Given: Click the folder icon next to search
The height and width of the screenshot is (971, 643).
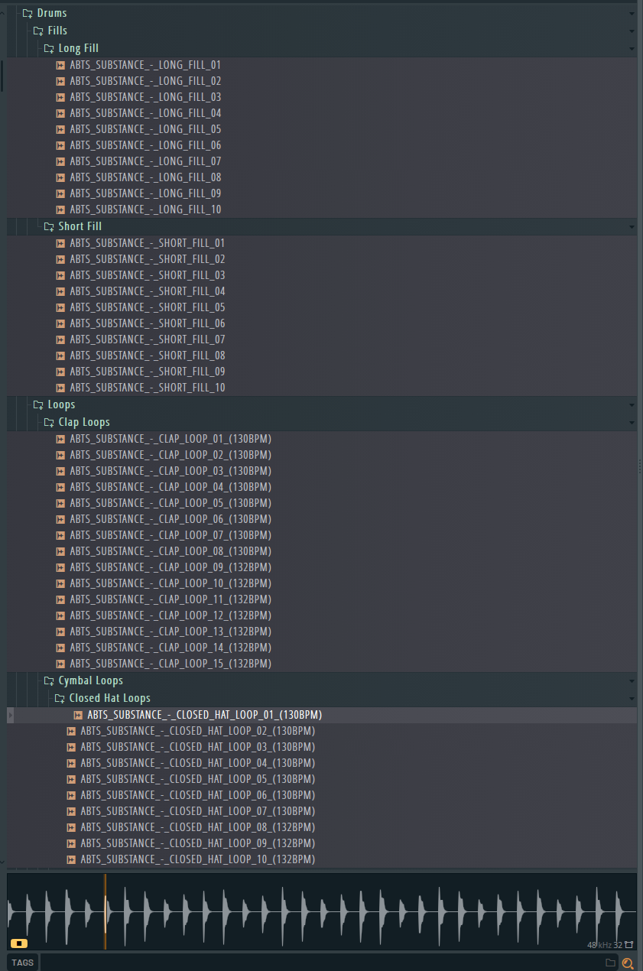Looking at the screenshot, I should pos(610,963).
